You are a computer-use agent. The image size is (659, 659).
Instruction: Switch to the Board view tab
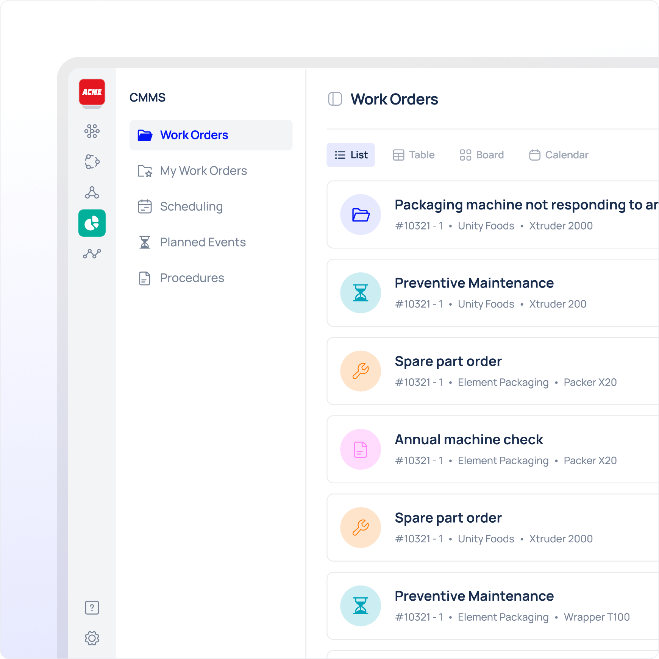click(481, 155)
